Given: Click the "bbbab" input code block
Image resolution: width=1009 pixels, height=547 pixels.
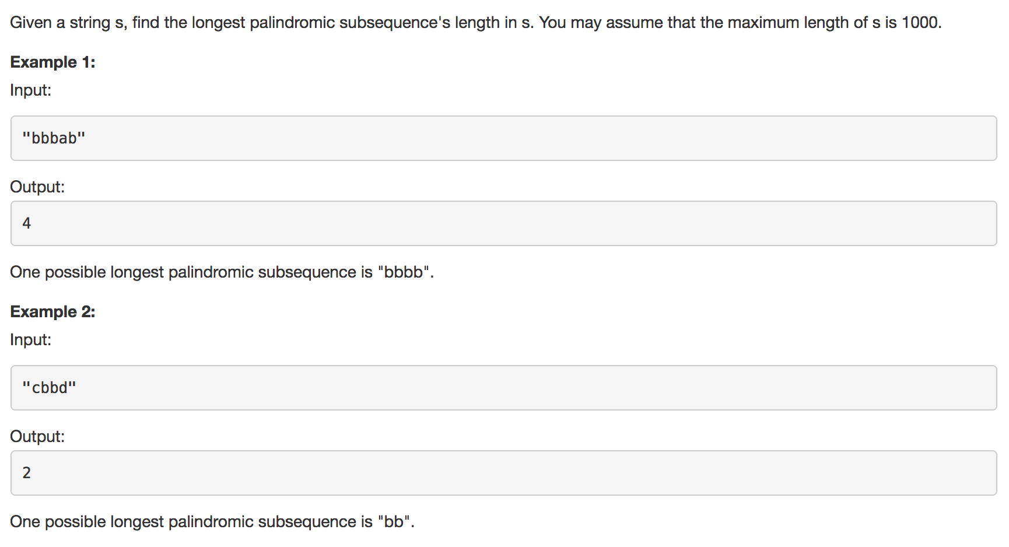Looking at the screenshot, I should click(503, 138).
